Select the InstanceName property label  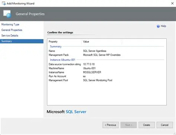(x=56, y=72)
